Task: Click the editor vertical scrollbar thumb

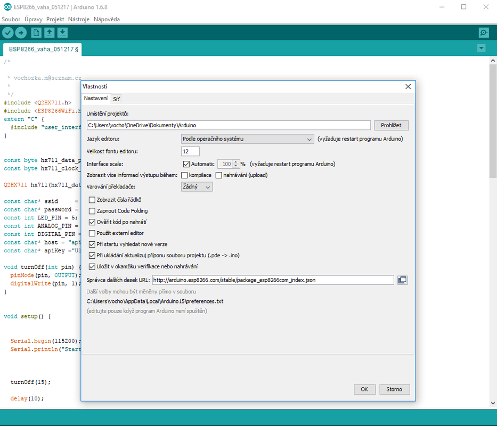Action: click(x=493, y=121)
